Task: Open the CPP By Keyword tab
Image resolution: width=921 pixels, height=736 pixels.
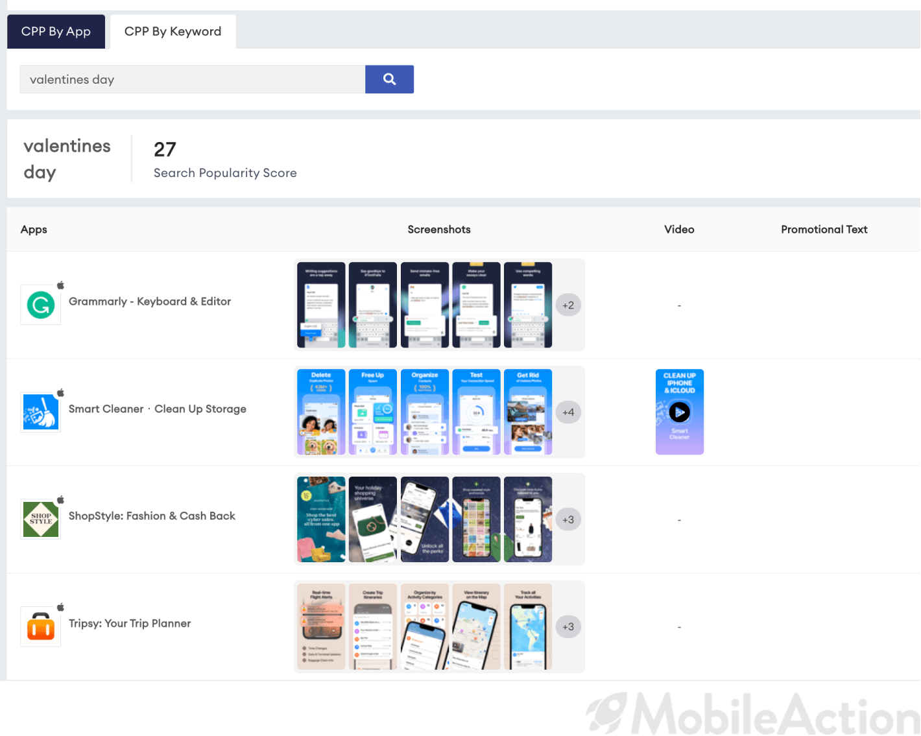Action: pyautogui.click(x=173, y=32)
